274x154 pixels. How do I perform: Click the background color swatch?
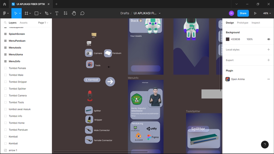(x=227, y=39)
